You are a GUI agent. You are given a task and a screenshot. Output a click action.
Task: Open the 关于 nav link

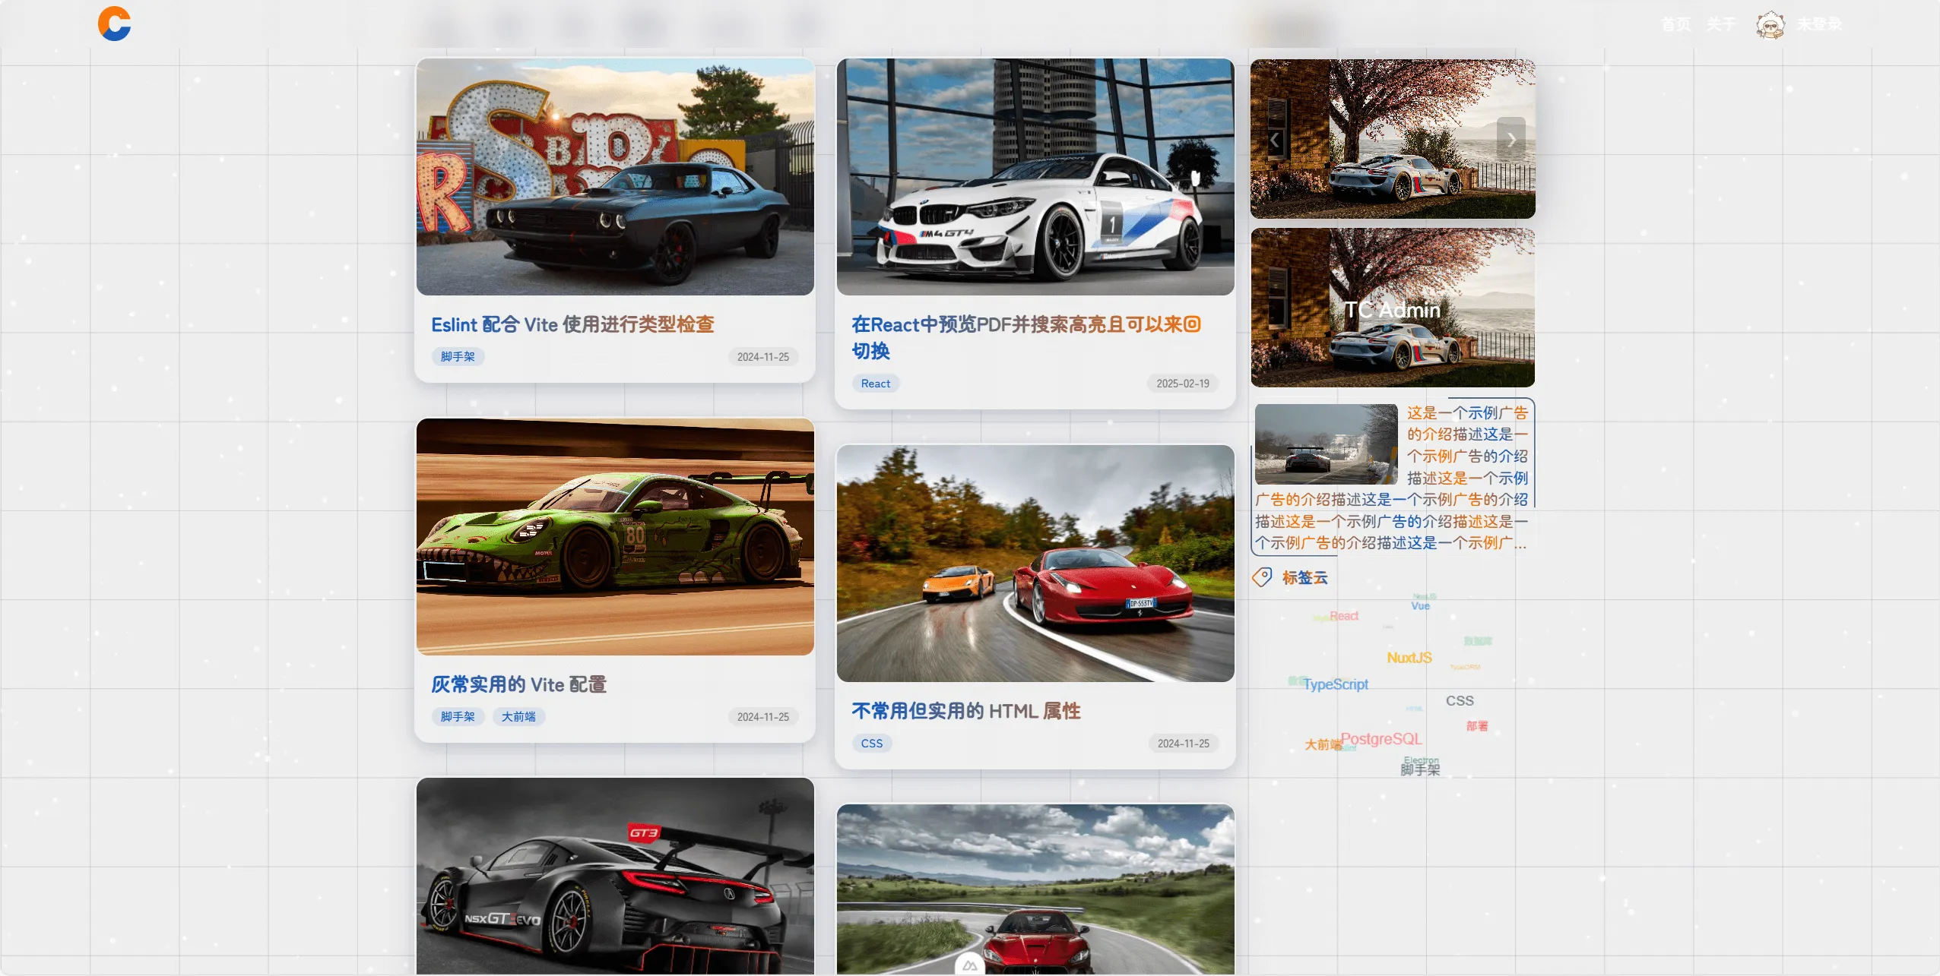pyautogui.click(x=1720, y=24)
